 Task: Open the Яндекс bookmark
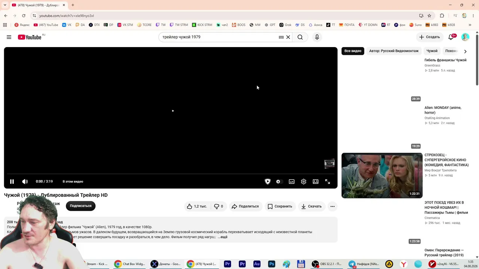(x=22, y=25)
